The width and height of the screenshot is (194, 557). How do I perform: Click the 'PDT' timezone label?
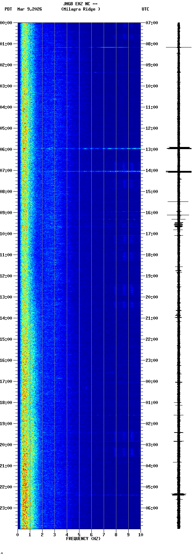tap(8, 9)
